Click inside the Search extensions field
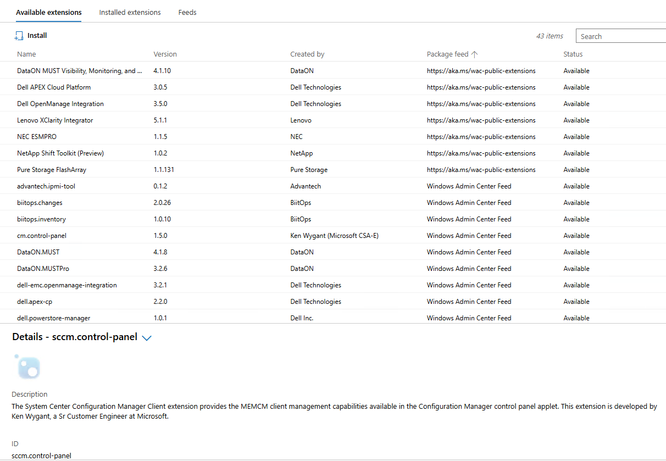 pyautogui.click(x=621, y=36)
